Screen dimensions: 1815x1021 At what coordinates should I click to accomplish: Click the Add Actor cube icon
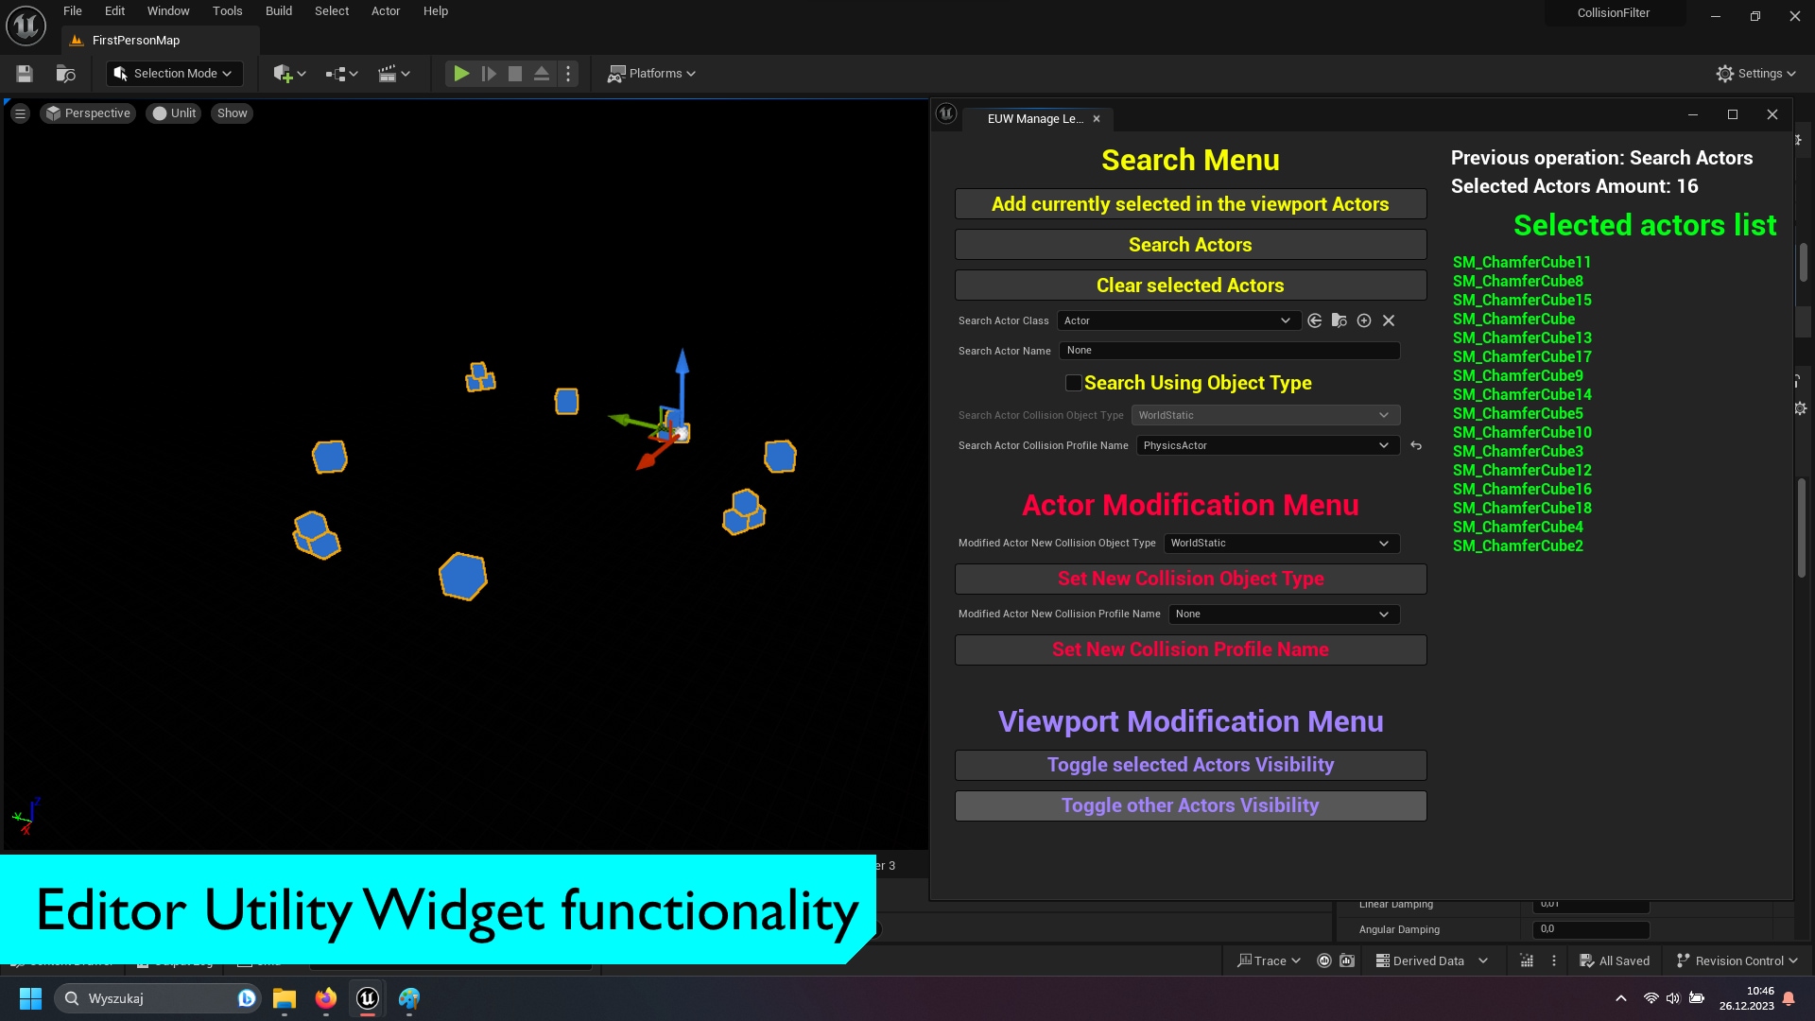(284, 73)
